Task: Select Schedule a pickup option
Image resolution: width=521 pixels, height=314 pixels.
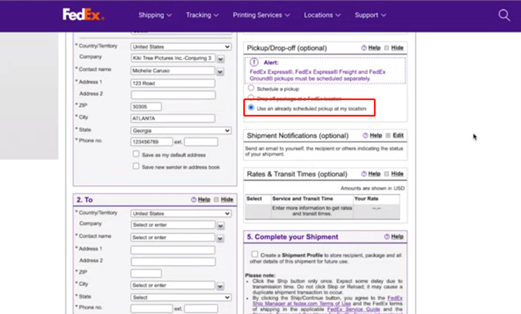Action: coord(251,88)
